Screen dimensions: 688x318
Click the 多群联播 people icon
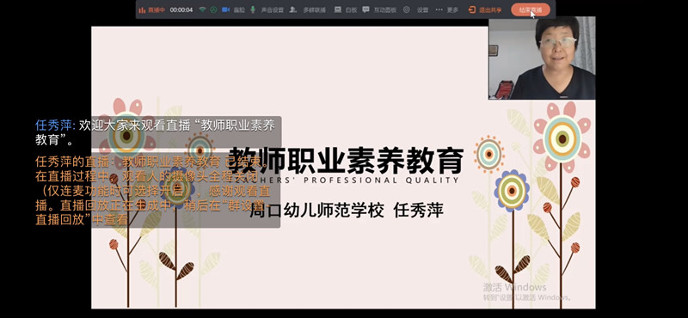pos(293,9)
